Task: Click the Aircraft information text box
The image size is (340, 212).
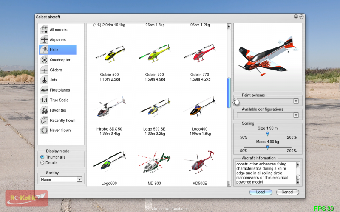Action: tap(266, 173)
